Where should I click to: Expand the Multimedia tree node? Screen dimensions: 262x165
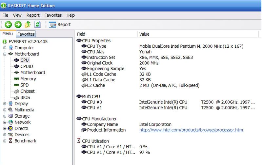click(x=5, y=110)
